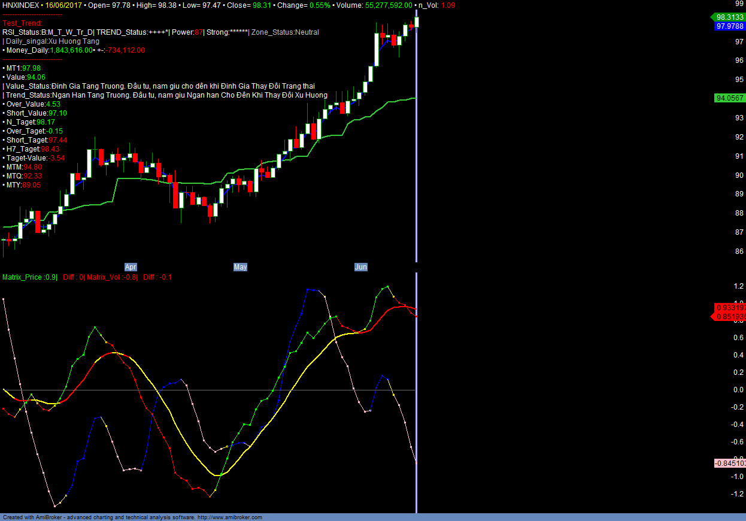The height and width of the screenshot is (521, 746).
Task: Click the HNXINDEX ticker symbol title
Action: tap(21, 5)
